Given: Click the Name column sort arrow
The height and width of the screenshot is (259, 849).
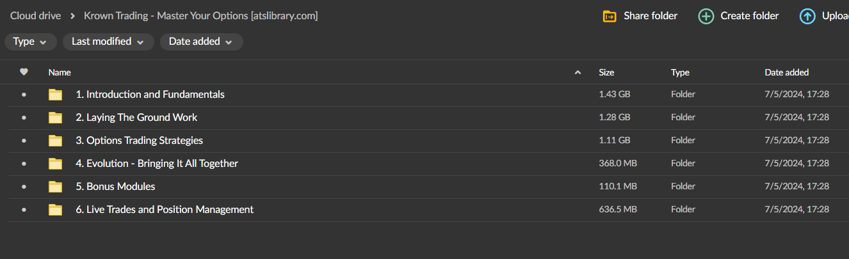Looking at the screenshot, I should 578,73.
